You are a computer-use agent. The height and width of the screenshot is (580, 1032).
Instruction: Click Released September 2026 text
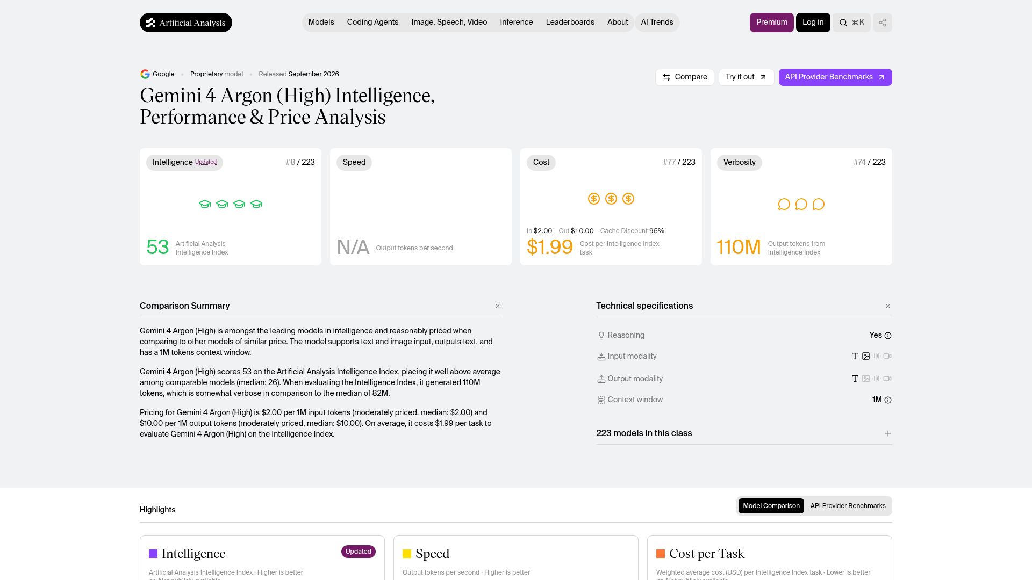pos(299,74)
